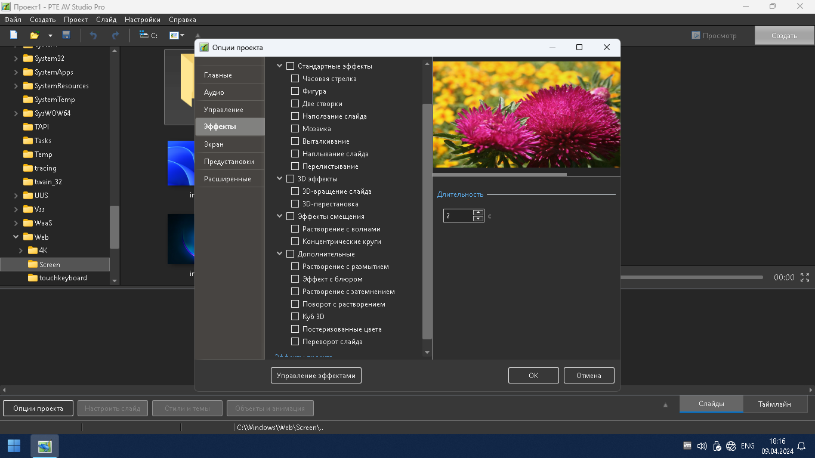Open the Экран settings tab
This screenshot has height=458, width=815.
(x=214, y=144)
